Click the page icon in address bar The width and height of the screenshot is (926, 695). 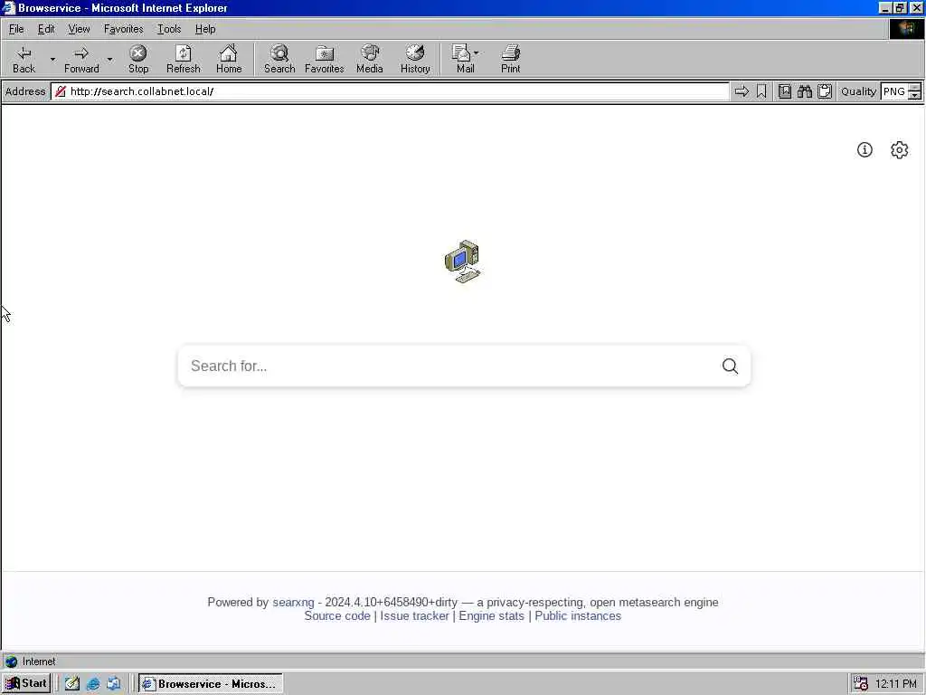(61, 91)
